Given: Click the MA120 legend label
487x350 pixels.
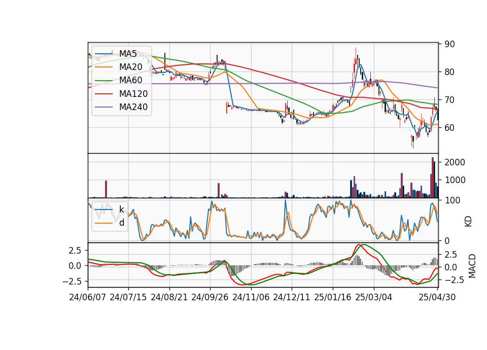Looking at the screenshot, I should (133, 94).
